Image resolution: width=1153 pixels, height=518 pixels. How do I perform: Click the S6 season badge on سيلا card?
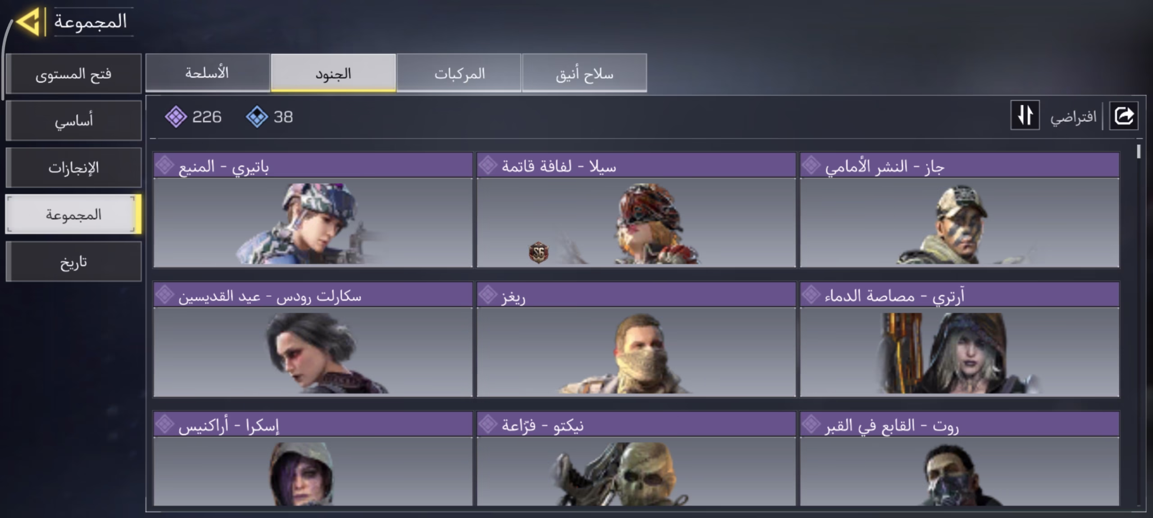pos(539,253)
